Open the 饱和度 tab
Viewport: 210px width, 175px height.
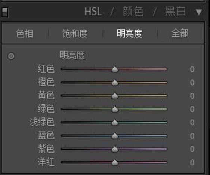75,33
